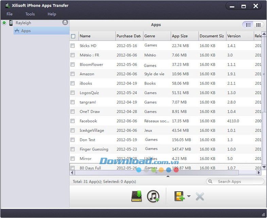This screenshot has width=267, height=218.
Task: Click the Apps sidebar App Store icon
Action: [x=17, y=31]
